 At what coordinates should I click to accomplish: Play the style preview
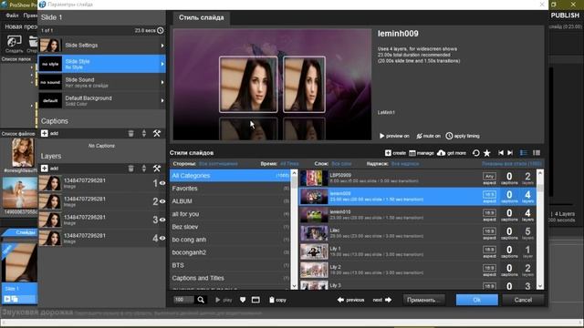(224, 300)
